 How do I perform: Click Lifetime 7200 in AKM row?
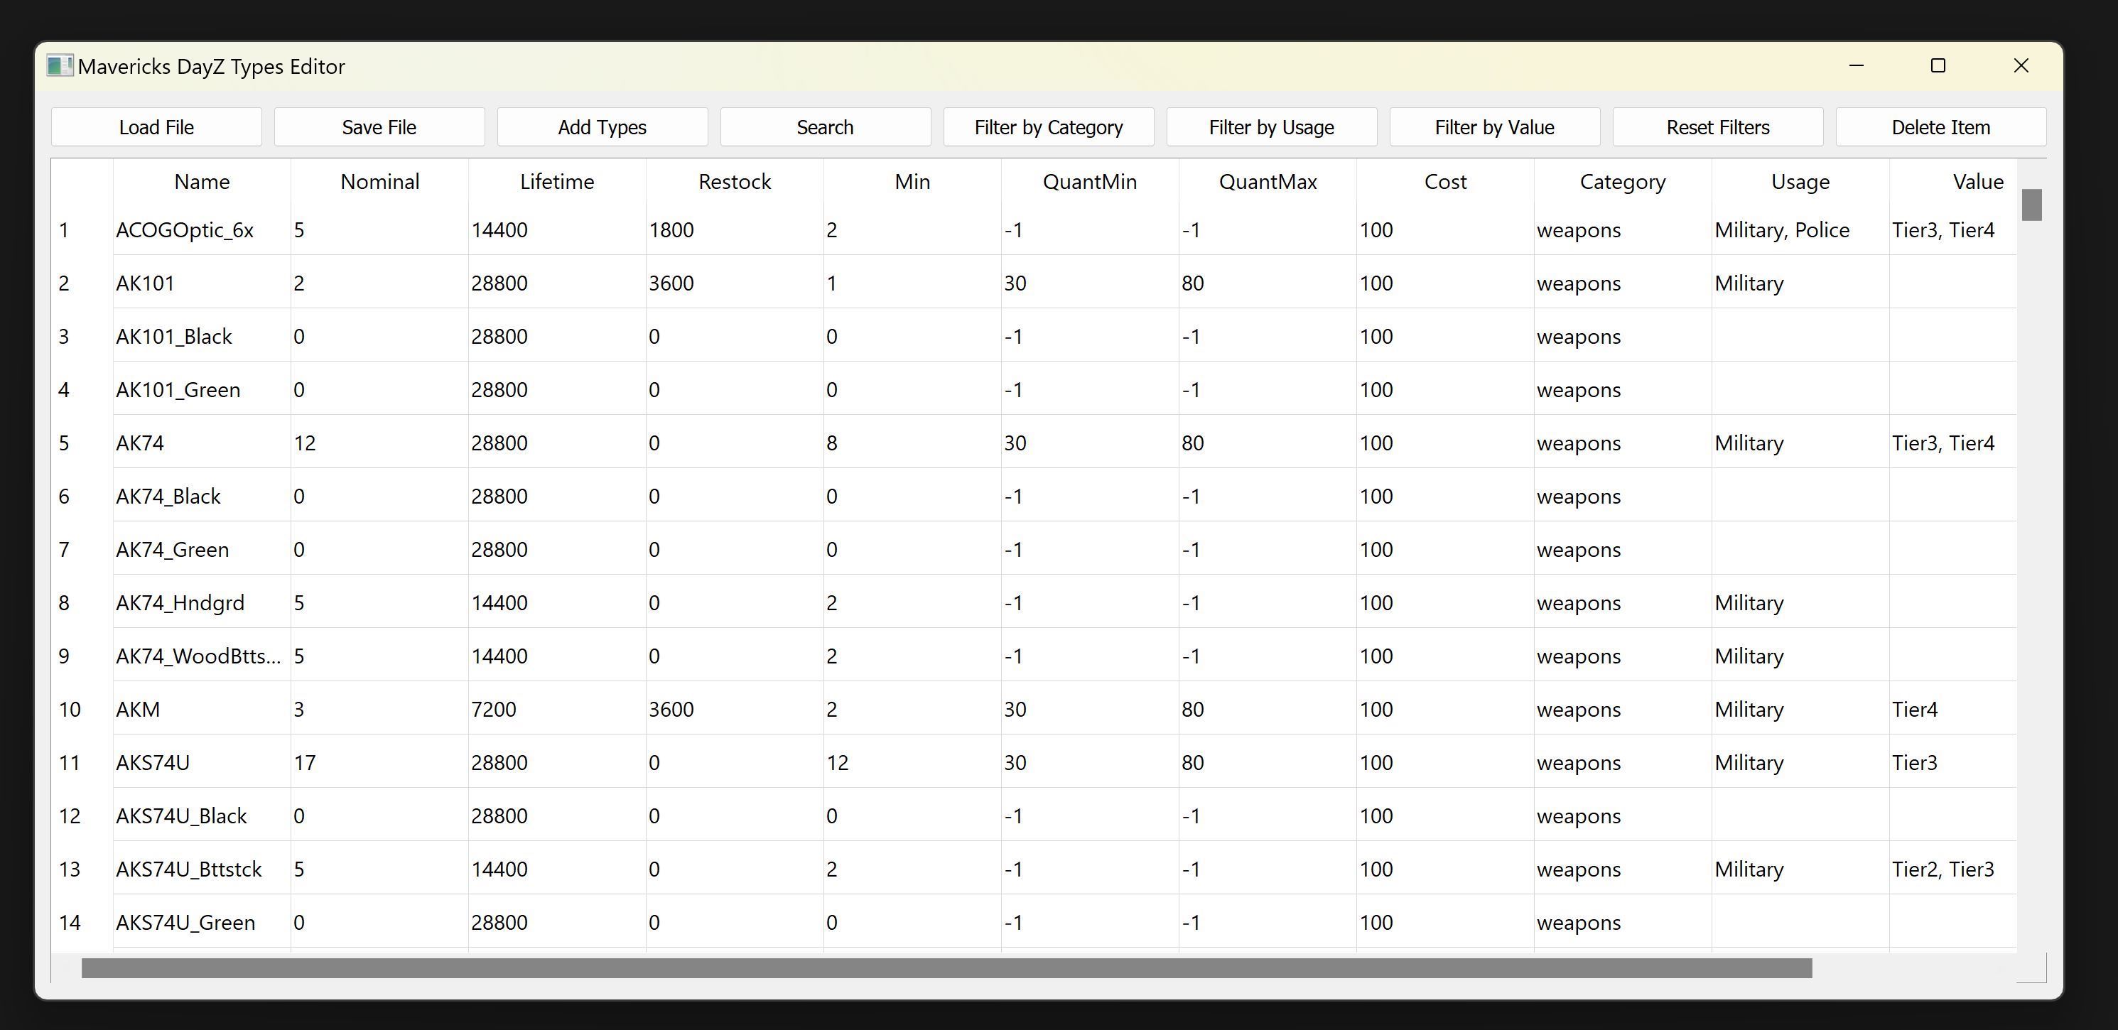(556, 710)
